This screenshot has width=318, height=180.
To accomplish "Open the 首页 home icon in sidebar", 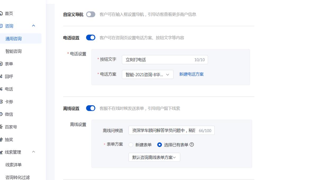I will [x=1, y=13].
